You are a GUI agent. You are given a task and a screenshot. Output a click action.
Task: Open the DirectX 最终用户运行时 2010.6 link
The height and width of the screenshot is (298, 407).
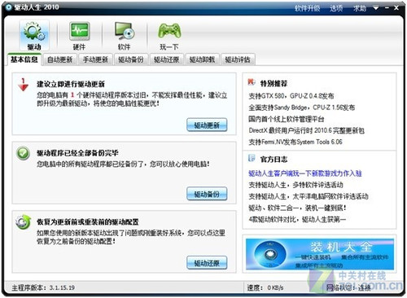(x=307, y=130)
